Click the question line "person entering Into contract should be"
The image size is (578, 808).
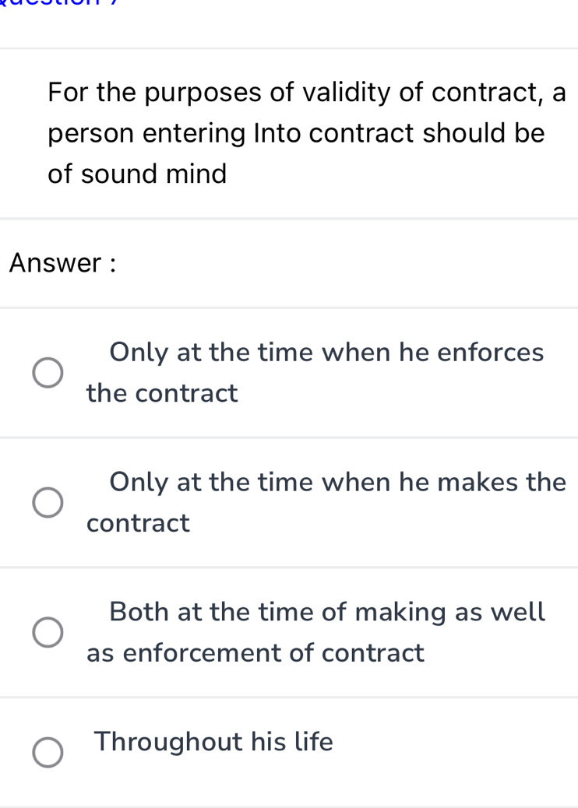(296, 133)
